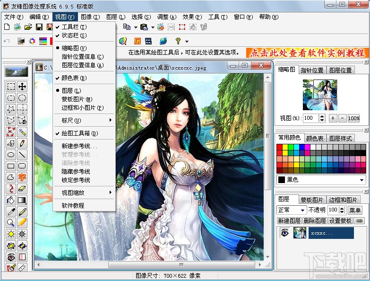The width and height of the screenshot is (370, 281).
Task: Select the magnifier zoom tool
Action: click(x=11, y=223)
